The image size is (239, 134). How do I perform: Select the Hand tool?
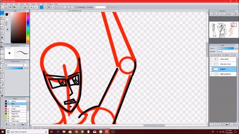click(x=2, y=95)
